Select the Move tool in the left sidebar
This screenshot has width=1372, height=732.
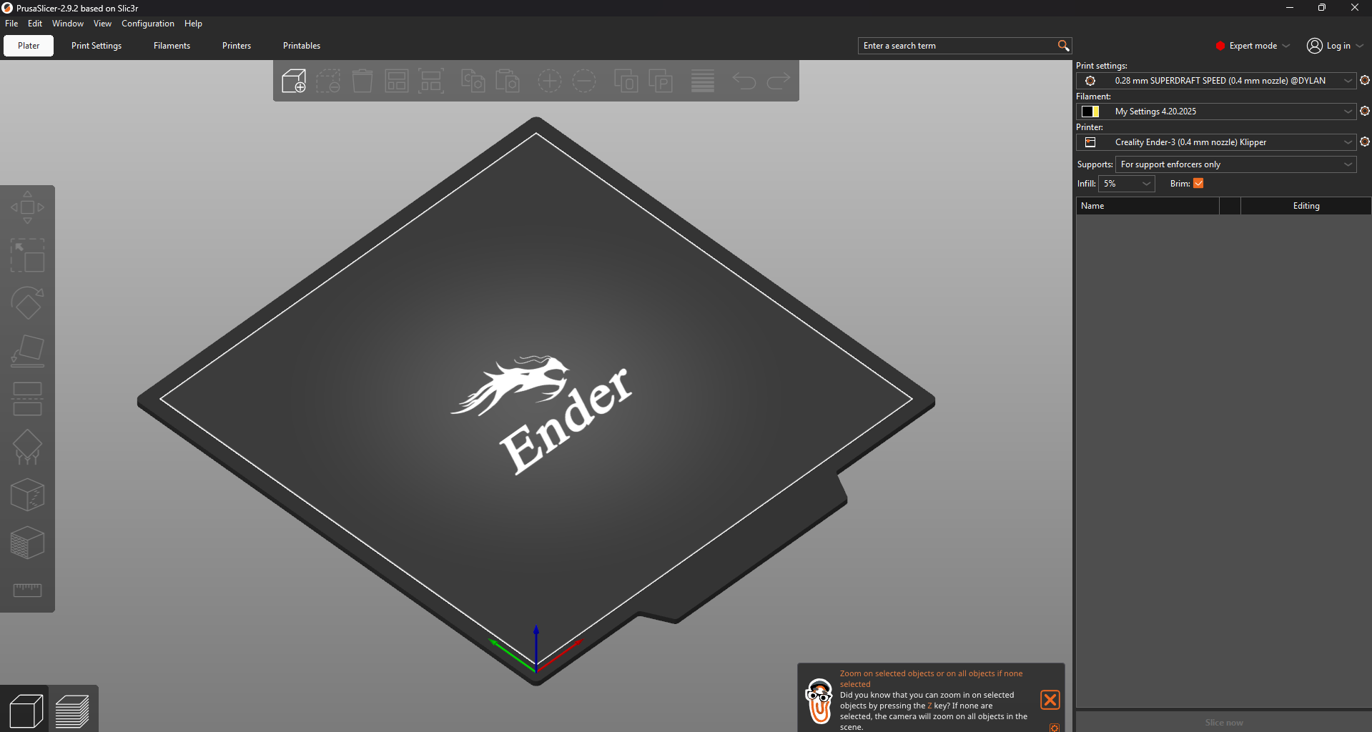tap(27, 207)
